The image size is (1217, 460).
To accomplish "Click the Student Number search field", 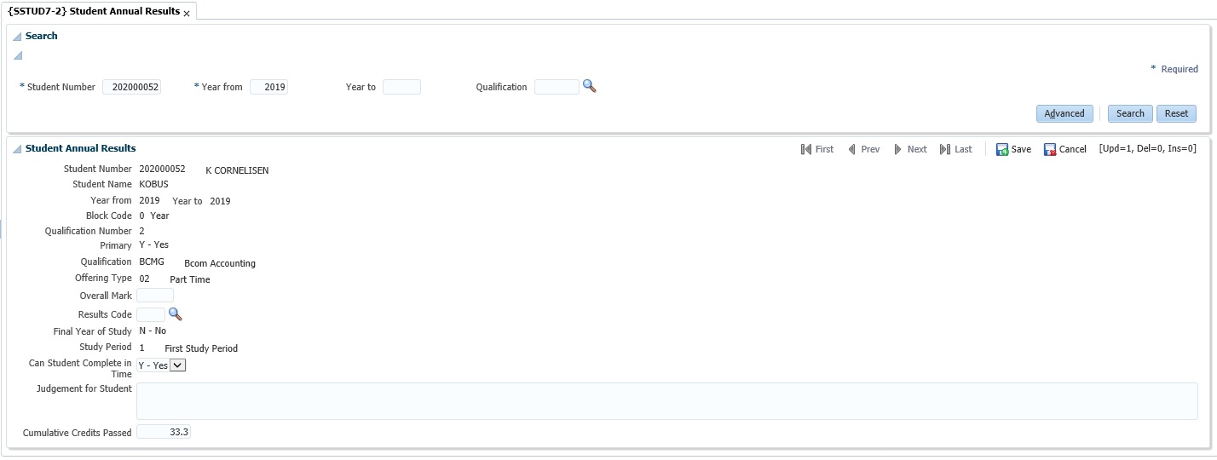I will pos(132,87).
